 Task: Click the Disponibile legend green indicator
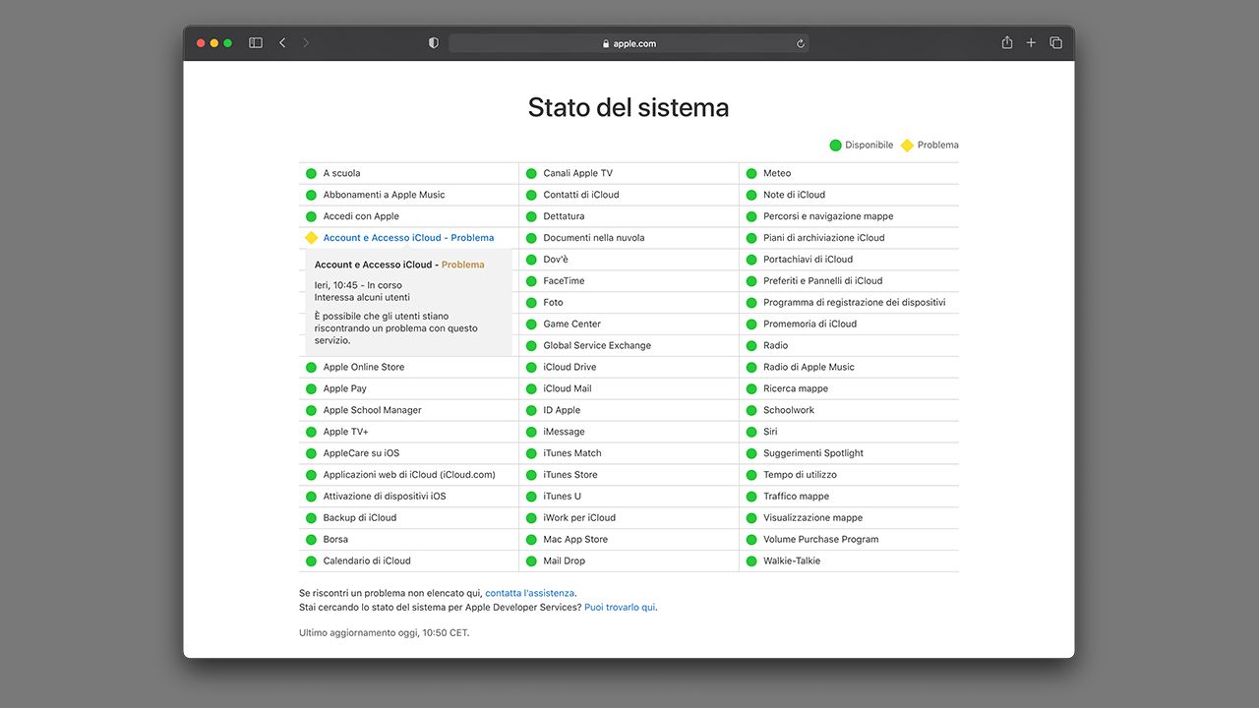(x=835, y=146)
